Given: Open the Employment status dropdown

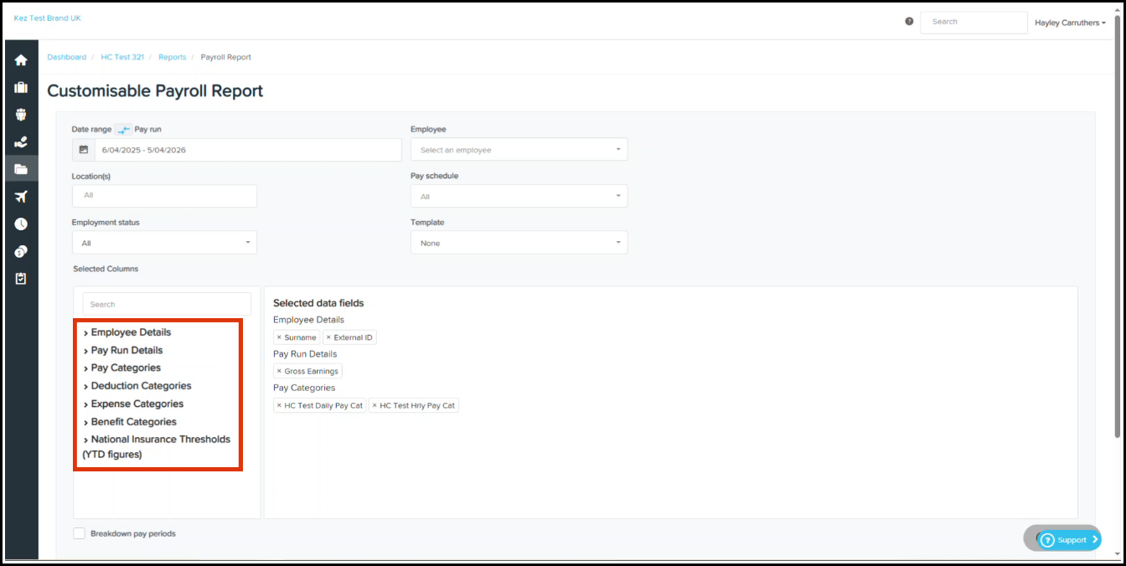Looking at the screenshot, I should click(x=164, y=242).
